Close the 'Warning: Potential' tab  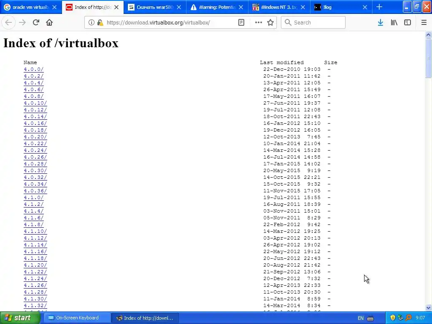(241, 7)
